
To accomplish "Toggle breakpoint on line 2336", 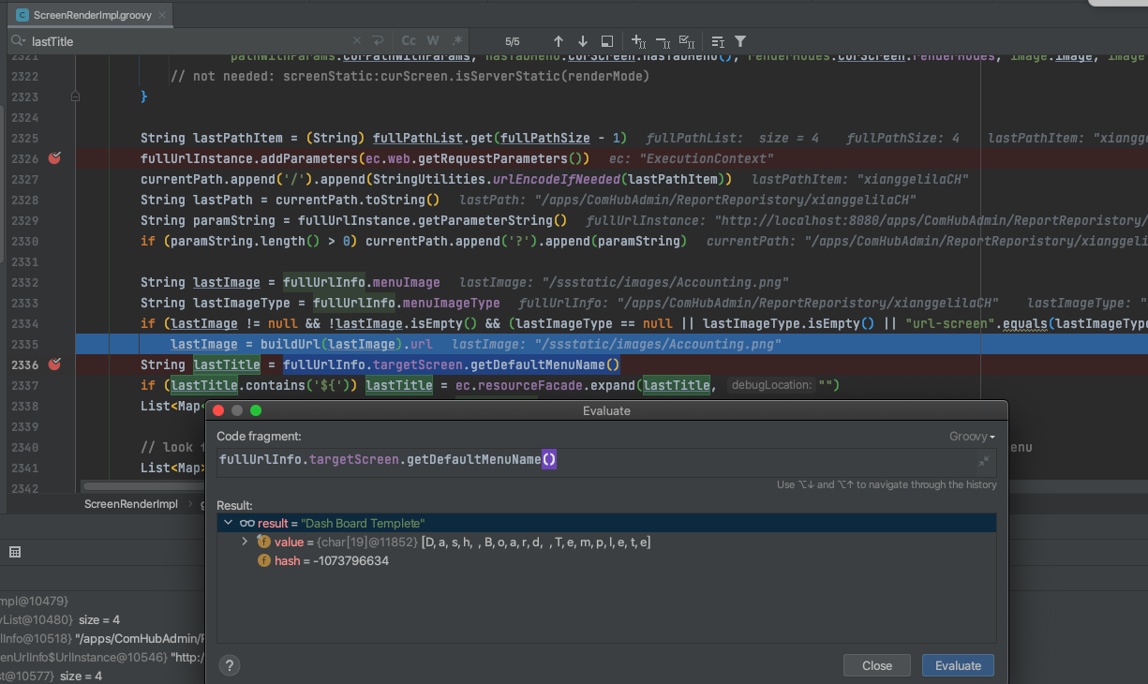I will pos(54,364).
